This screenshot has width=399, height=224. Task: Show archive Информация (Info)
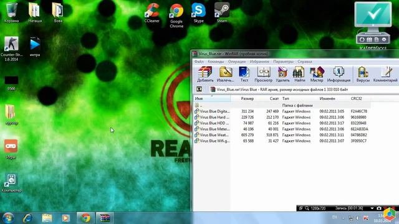(x=339, y=74)
